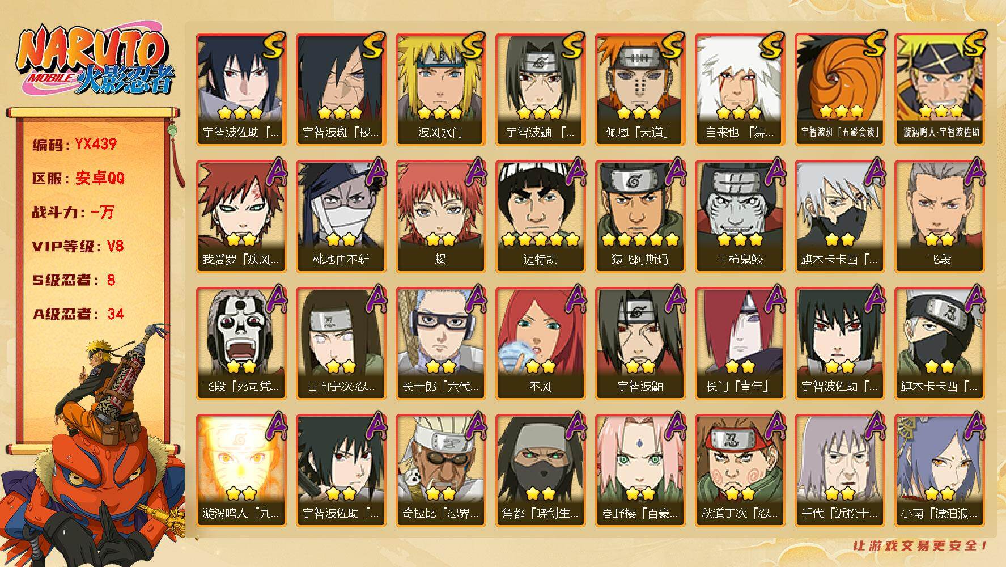The width and height of the screenshot is (1006, 567).
Task: Click the Naruto Mobile 火影忍者 logo
Action: click(95, 62)
